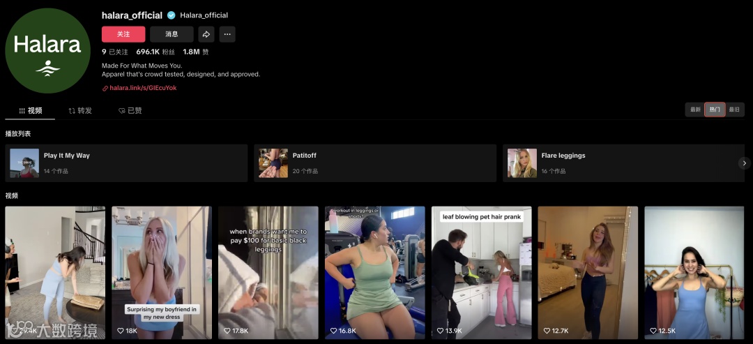Click the 'Made For What Moves You.' bio line
753x344 pixels.
point(142,66)
